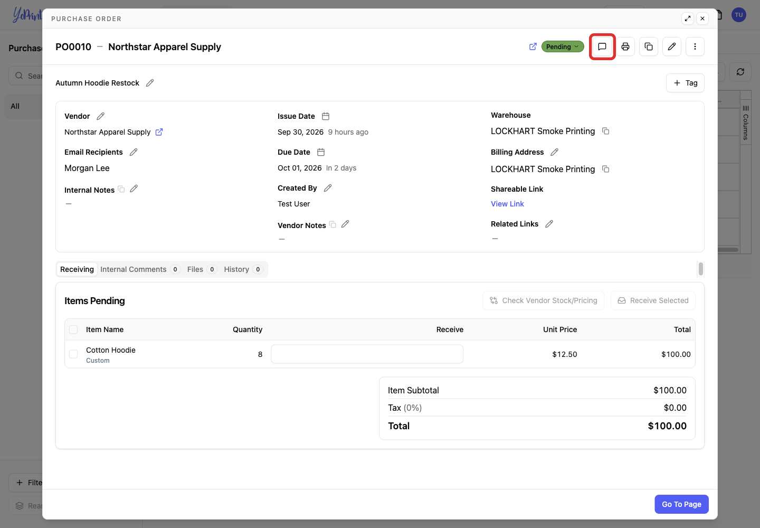
Task: Expand the dialog to full screen
Action: 688,18
